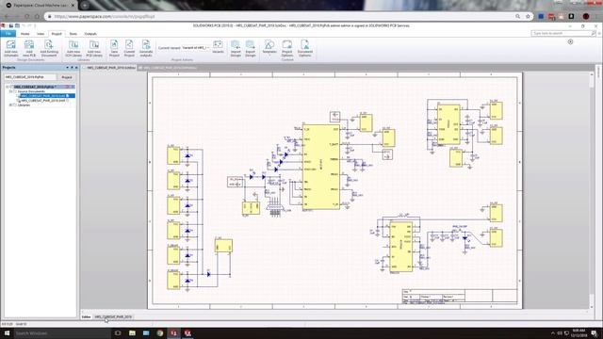
Task: Open File Explorer from taskbar
Action: pos(132,332)
